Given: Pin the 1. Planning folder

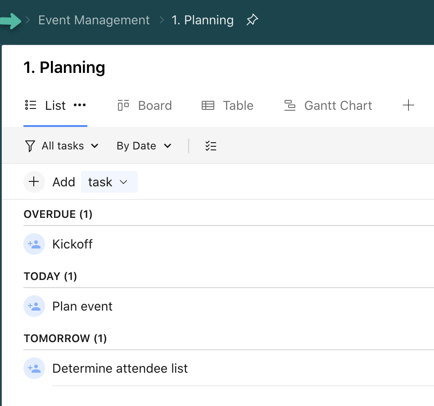Looking at the screenshot, I should coord(252,20).
